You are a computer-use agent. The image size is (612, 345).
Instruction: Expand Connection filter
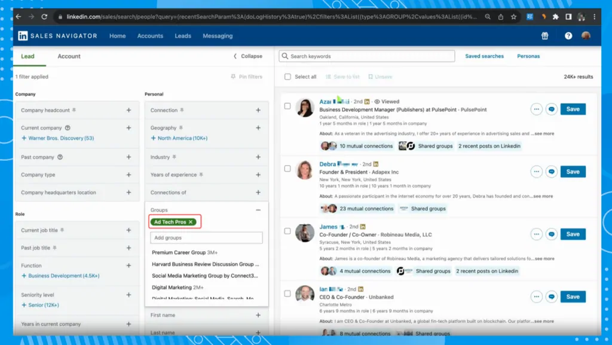pyautogui.click(x=258, y=111)
